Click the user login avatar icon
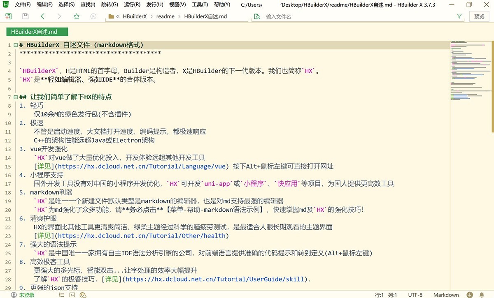The width and height of the screenshot is (494, 298). click(x=14, y=295)
